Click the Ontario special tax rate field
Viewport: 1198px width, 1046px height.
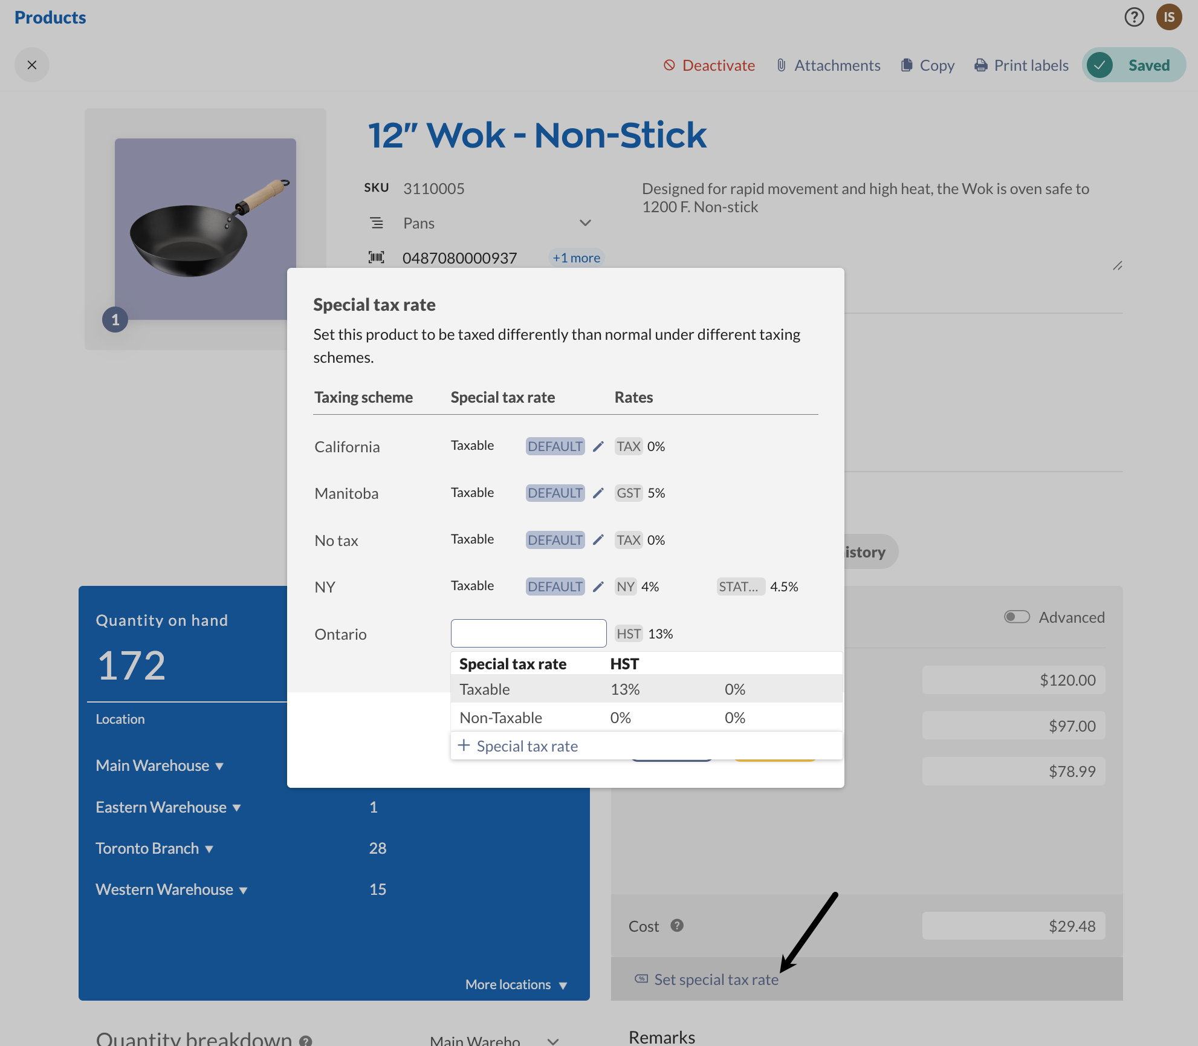(x=528, y=633)
